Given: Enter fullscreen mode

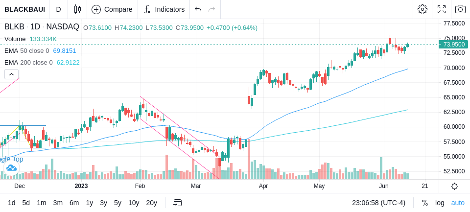Looking at the screenshot, I should (442, 9).
